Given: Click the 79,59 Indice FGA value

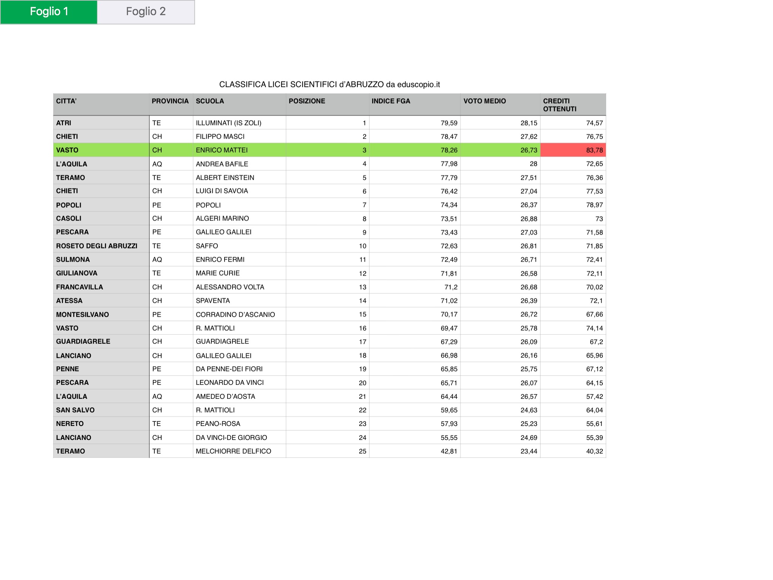Looking at the screenshot, I should pos(414,123).
